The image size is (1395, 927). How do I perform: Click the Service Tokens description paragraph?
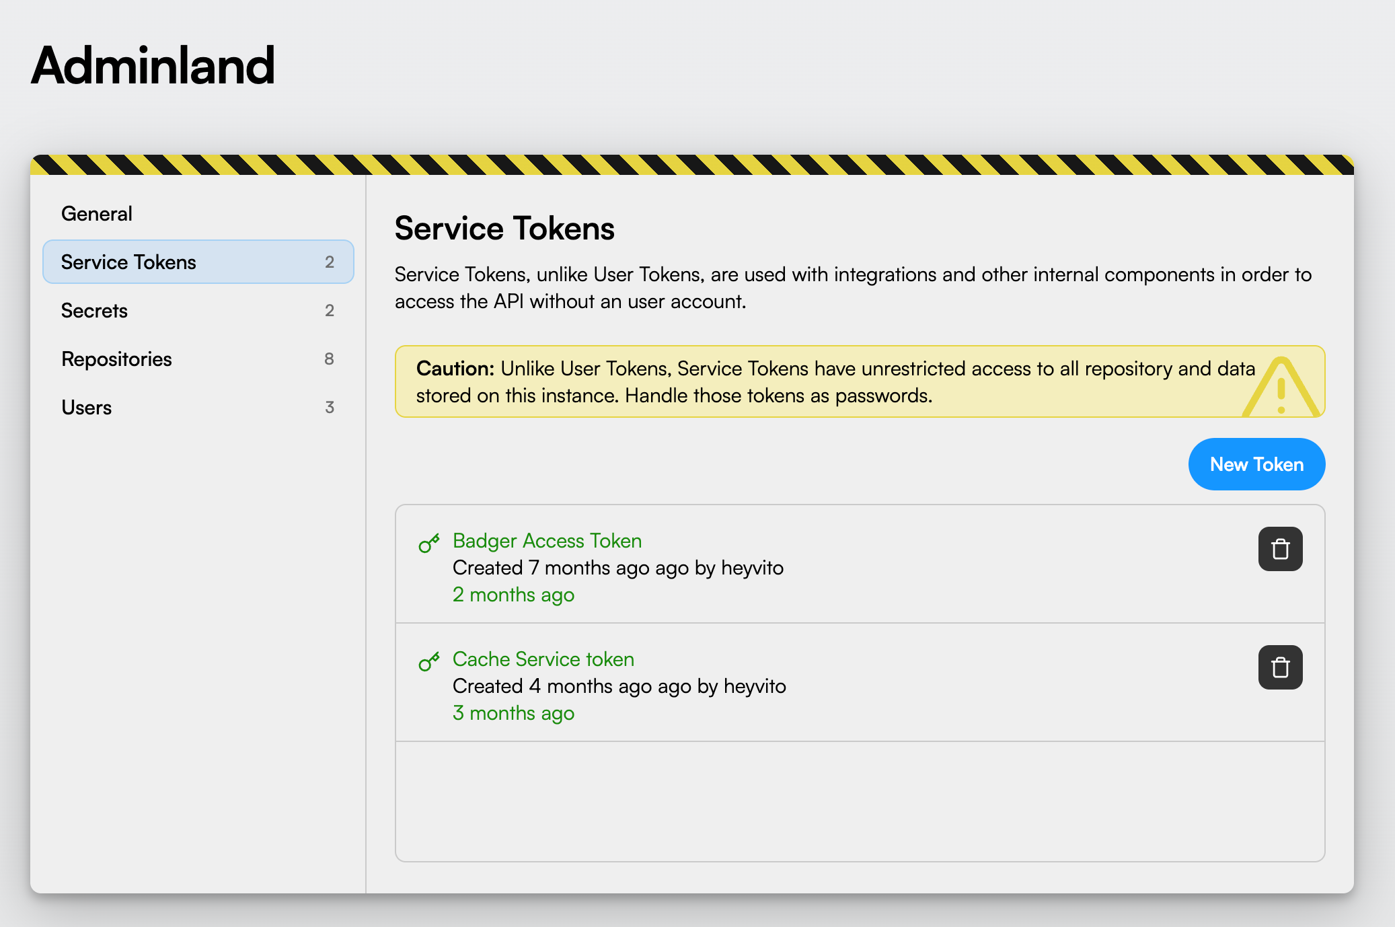click(853, 287)
